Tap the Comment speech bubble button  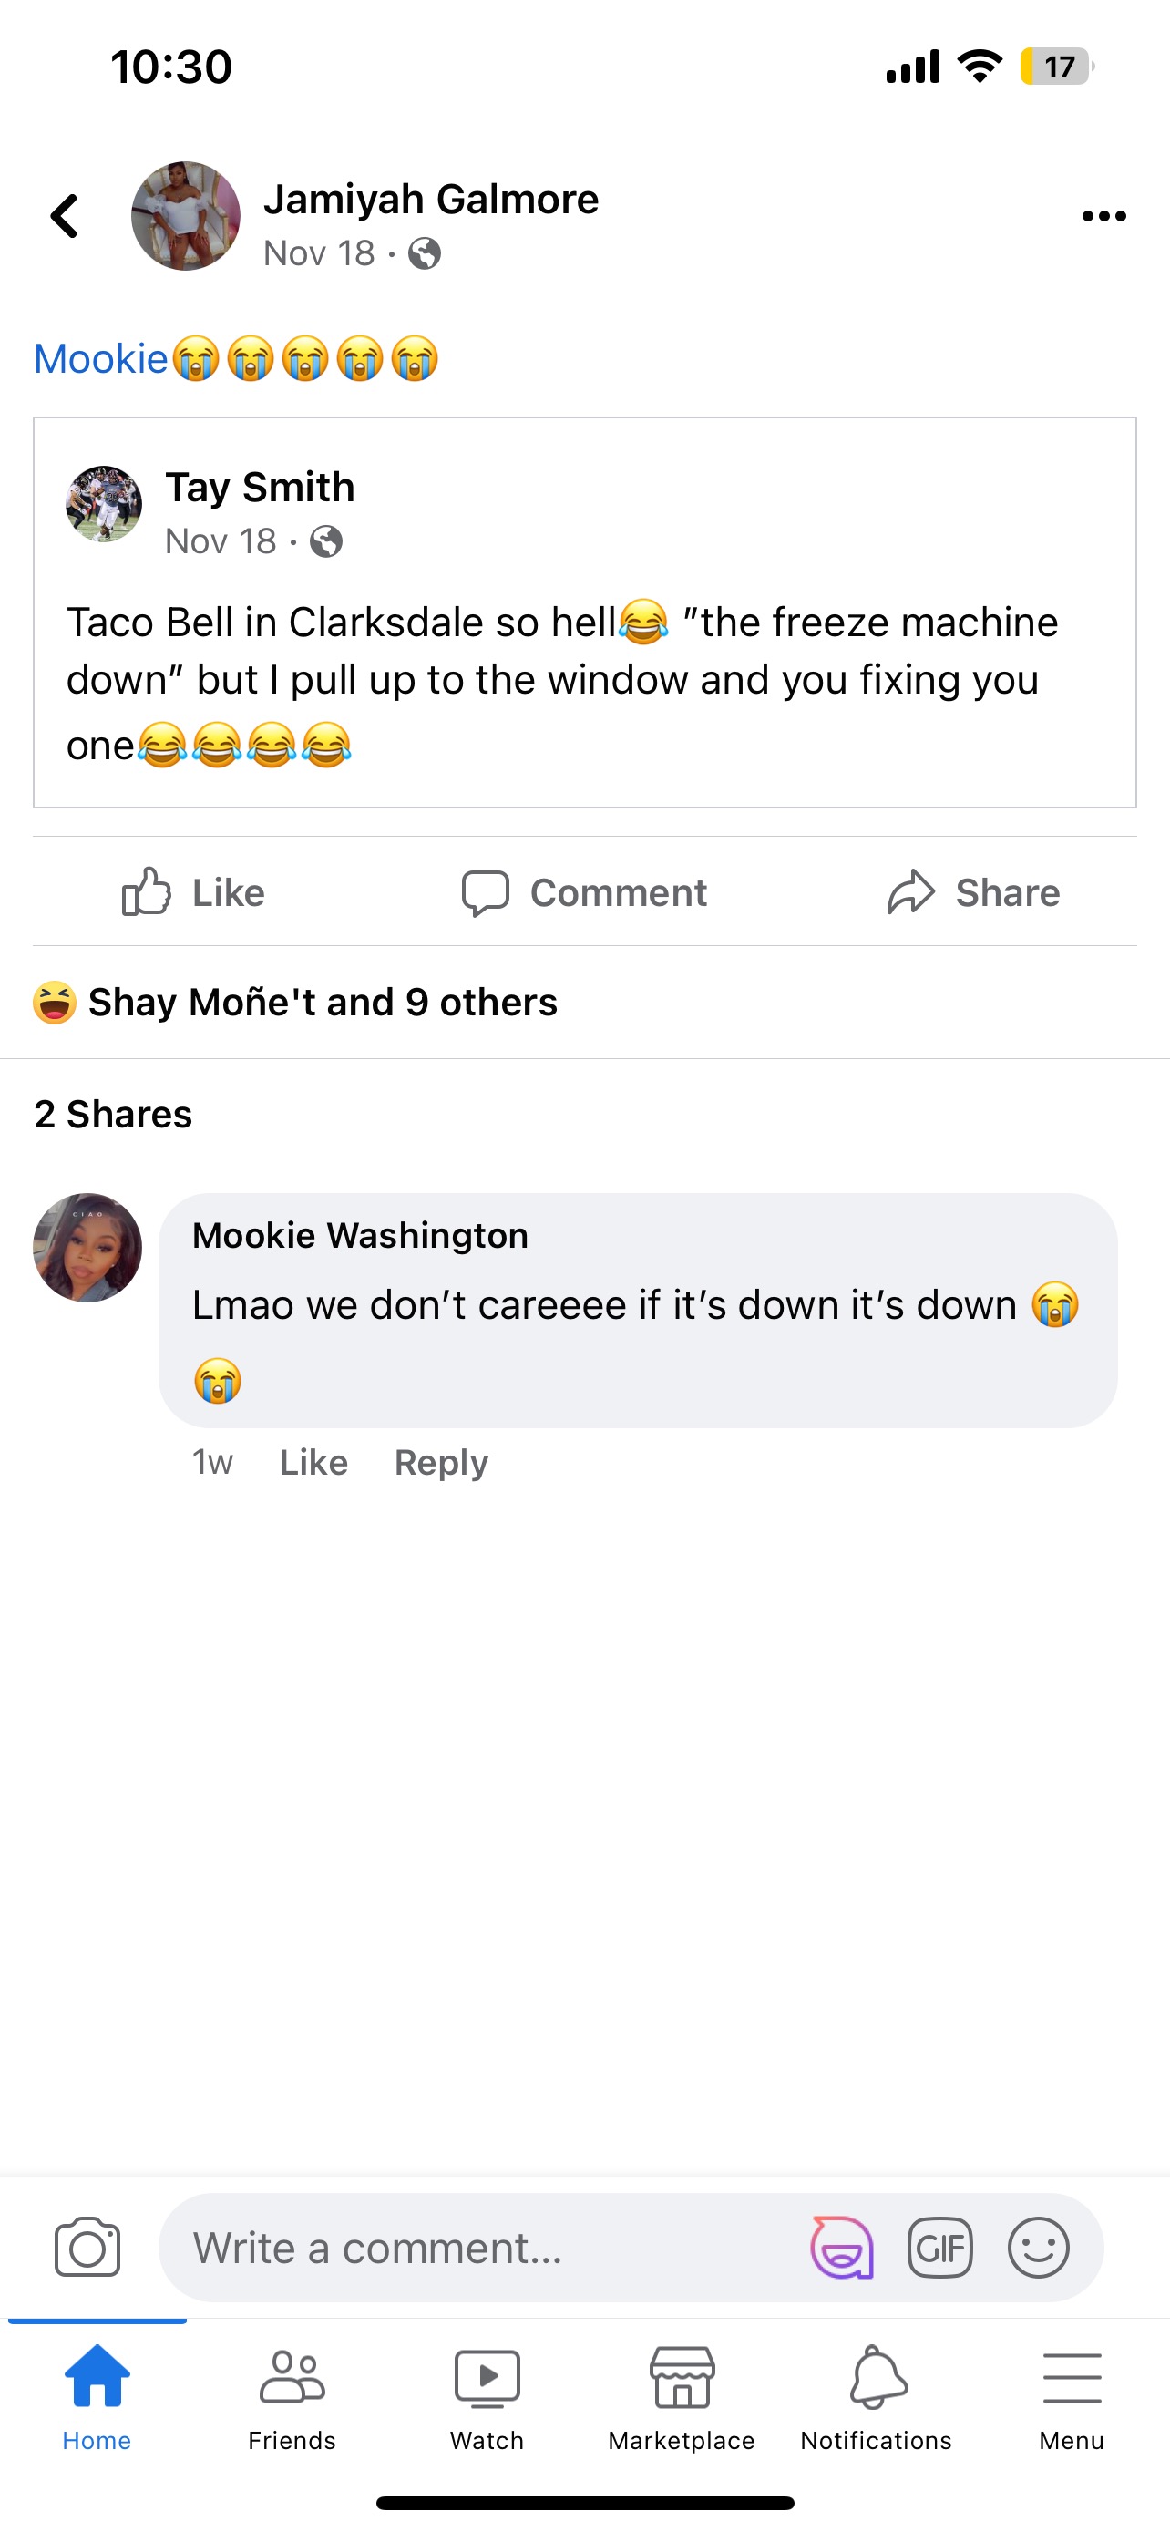(584, 892)
